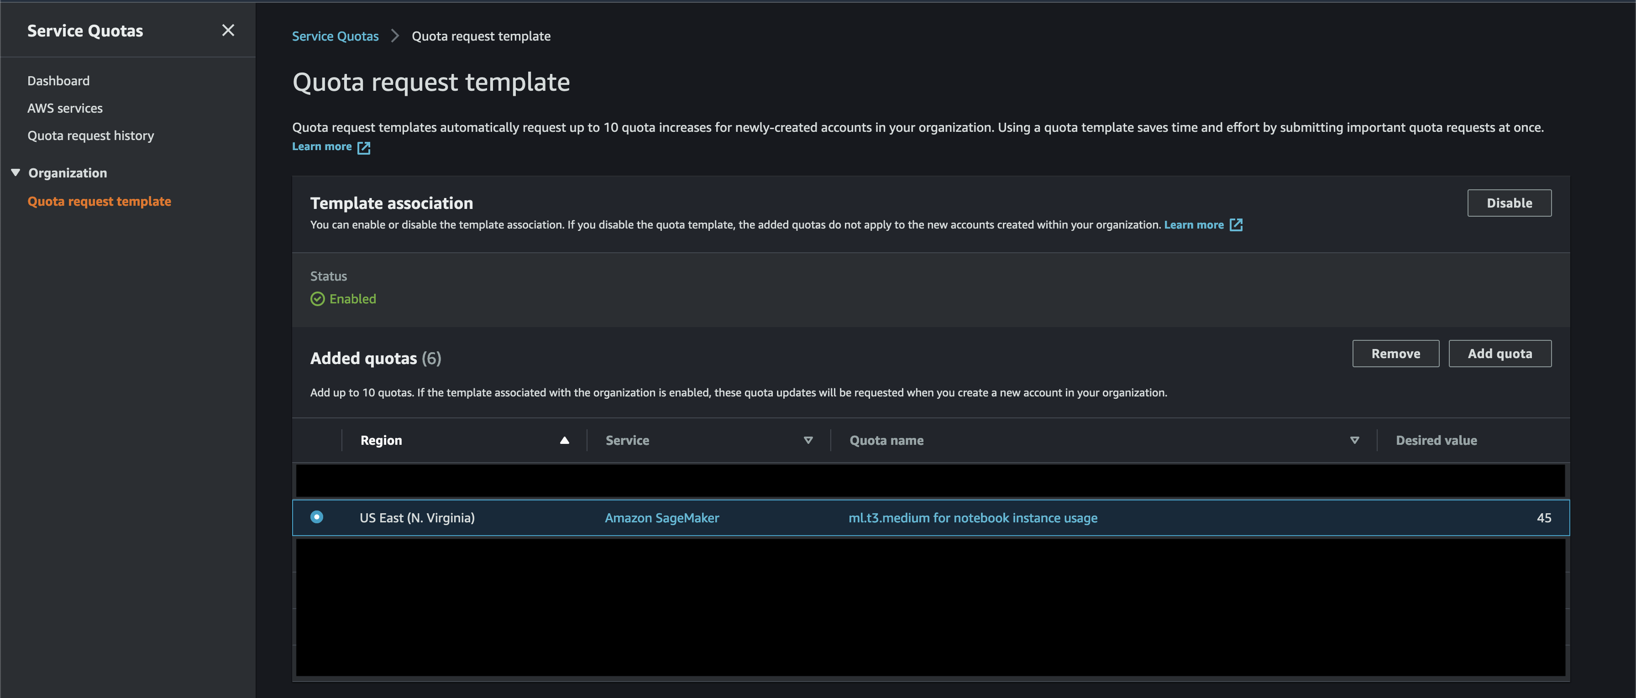Sort table by Quota name arrow
This screenshot has height=698, width=1636.
coord(1354,440)
